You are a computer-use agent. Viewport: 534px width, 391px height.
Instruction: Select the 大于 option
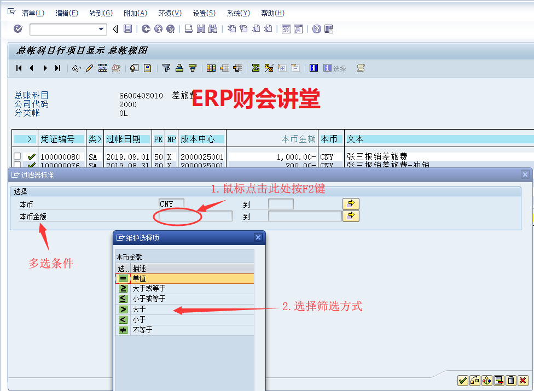tap(185, 310)
